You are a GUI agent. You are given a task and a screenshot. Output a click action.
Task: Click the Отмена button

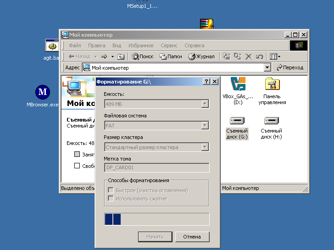click(192, 237)
